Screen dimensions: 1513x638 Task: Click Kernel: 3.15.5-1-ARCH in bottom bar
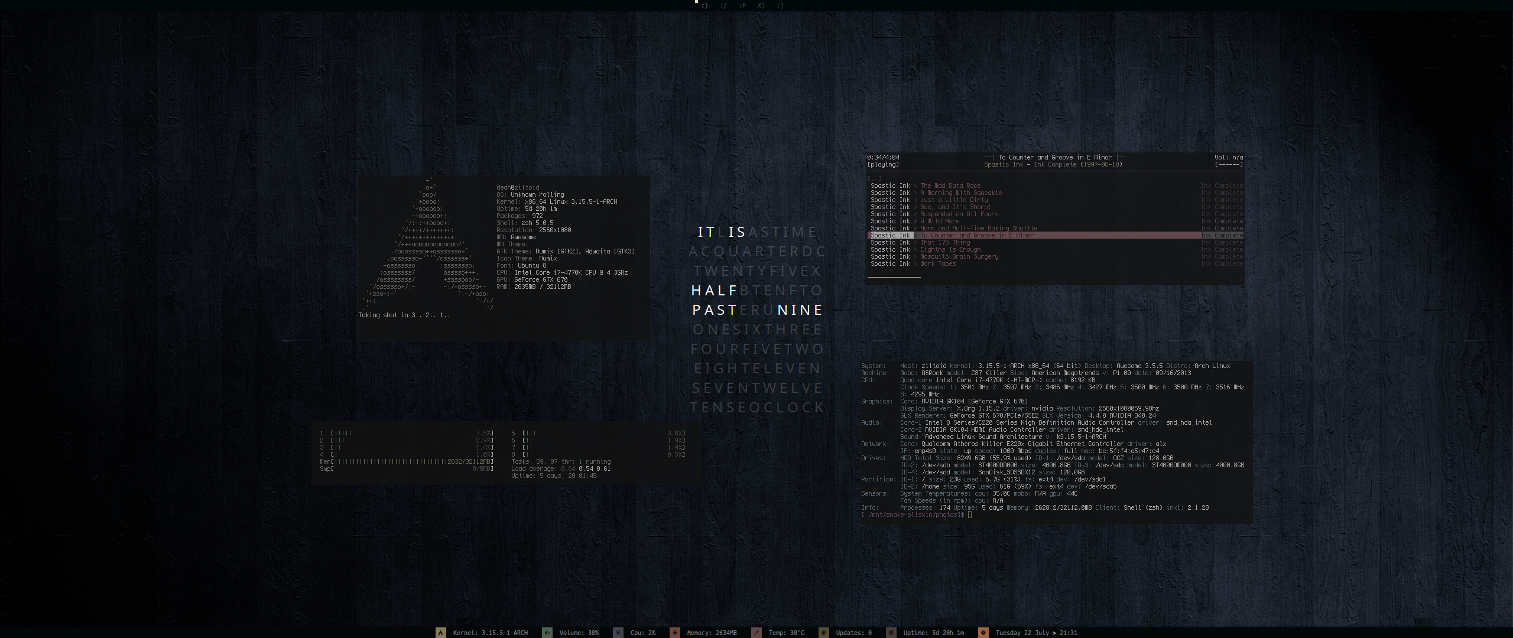(491, 633)
